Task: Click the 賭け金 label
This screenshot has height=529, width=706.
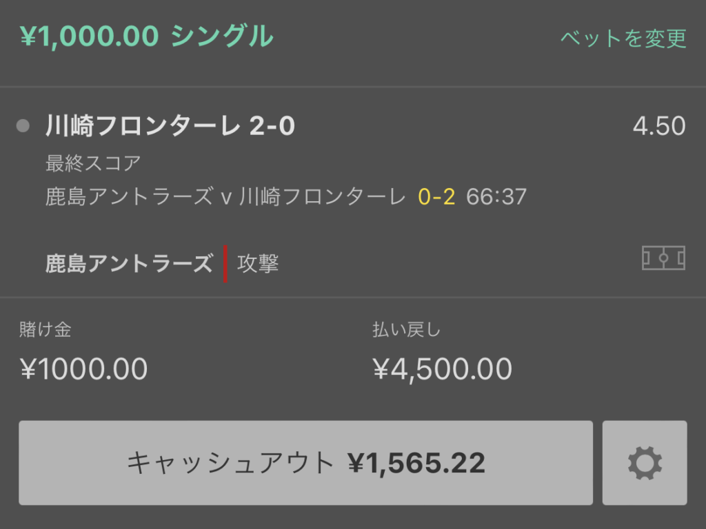Action: tap(46, 330)
